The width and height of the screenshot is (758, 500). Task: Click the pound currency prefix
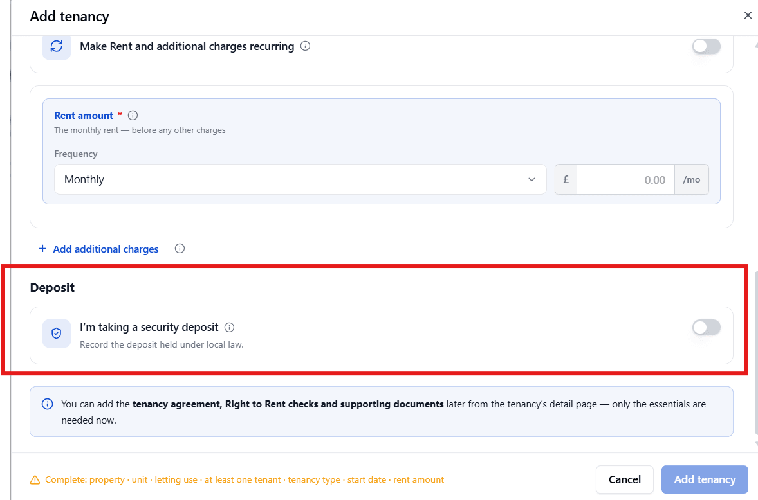pos(566,179)
